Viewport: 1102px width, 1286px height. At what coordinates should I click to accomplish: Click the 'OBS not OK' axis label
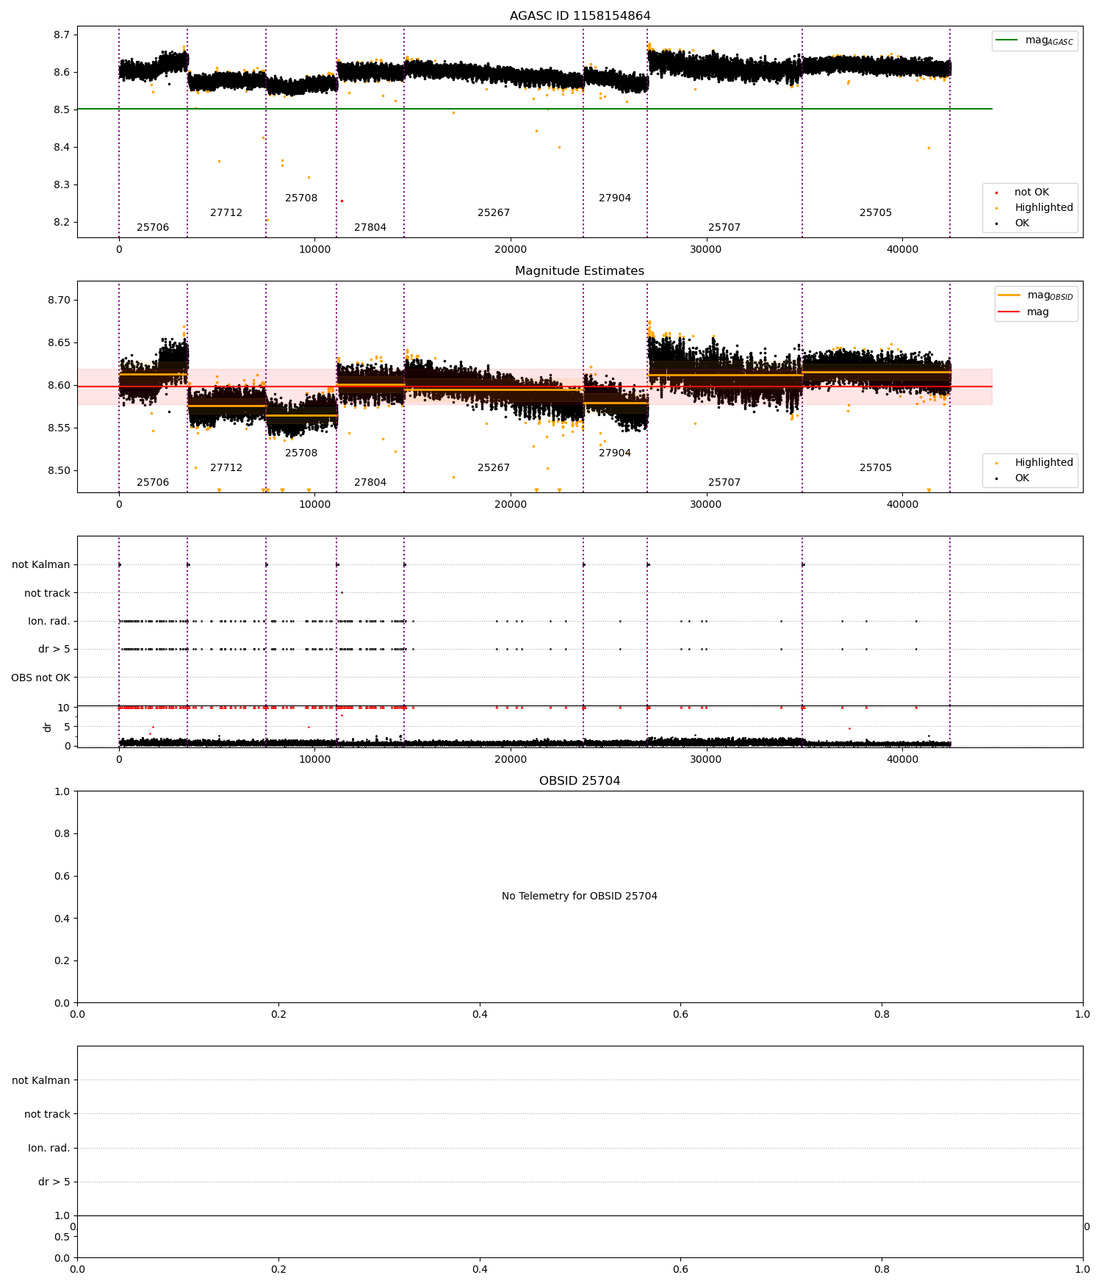click(x=41, y=678)
